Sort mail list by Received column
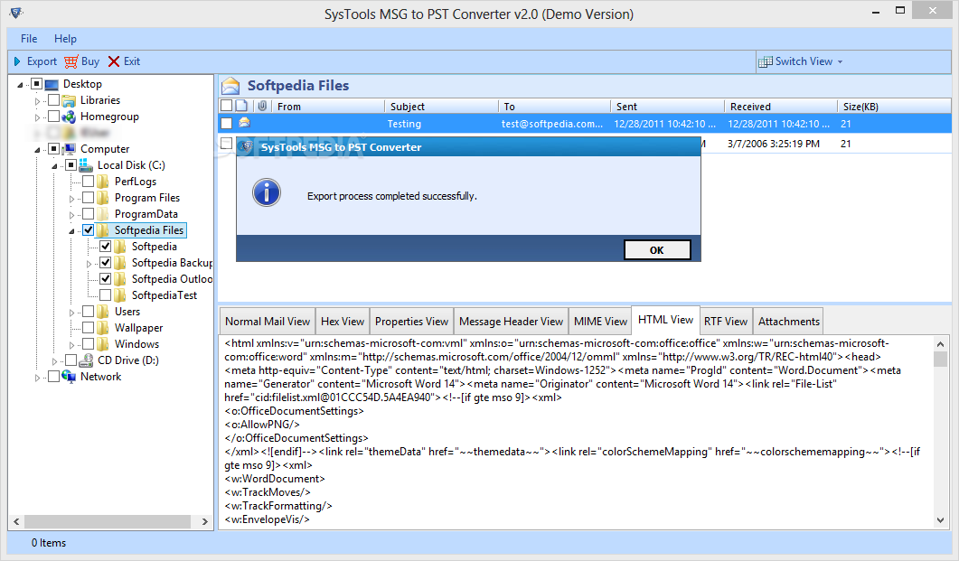 point(781,107)
